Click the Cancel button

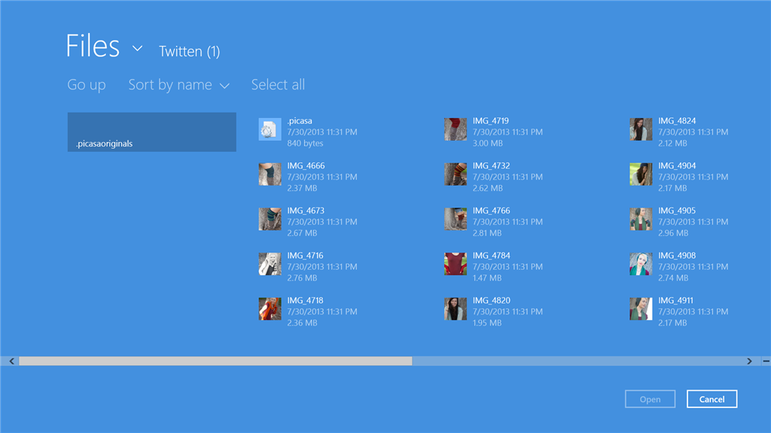(x=712, y=399)
